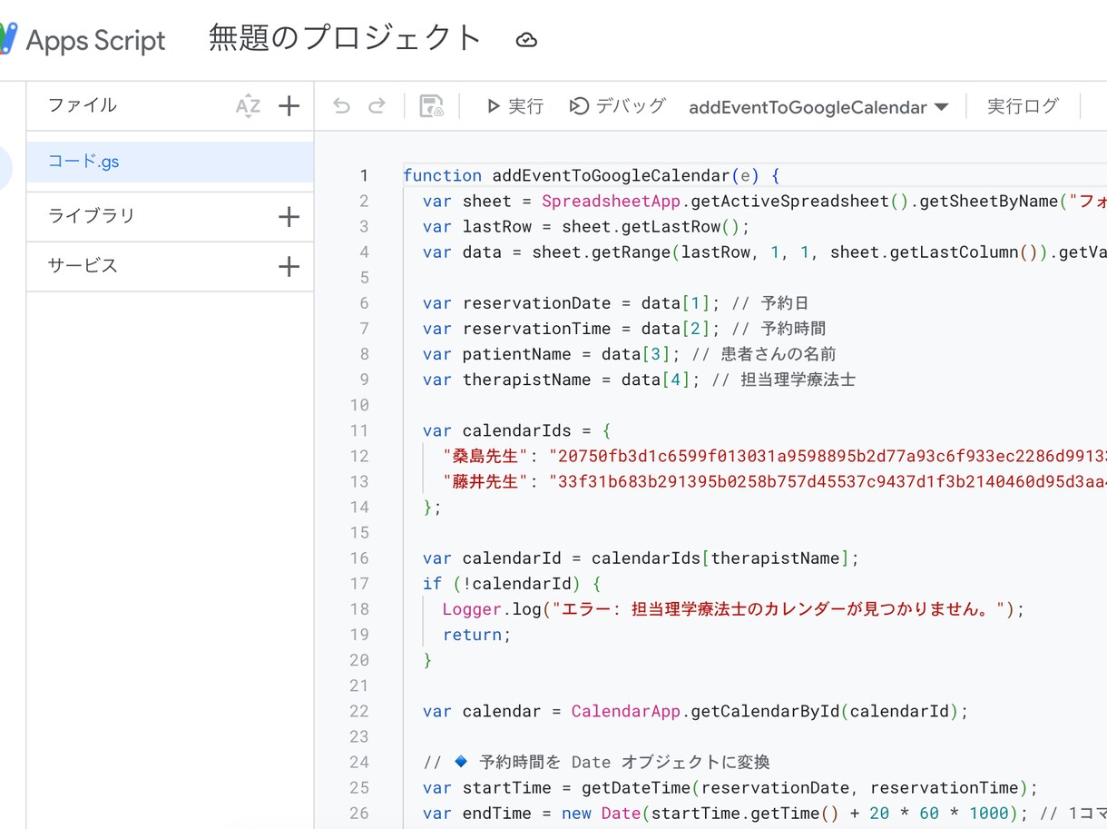Open the 実行ログ execution log
The image size is (1107, 829).
pyautogui.click(x=1023, y=106)
